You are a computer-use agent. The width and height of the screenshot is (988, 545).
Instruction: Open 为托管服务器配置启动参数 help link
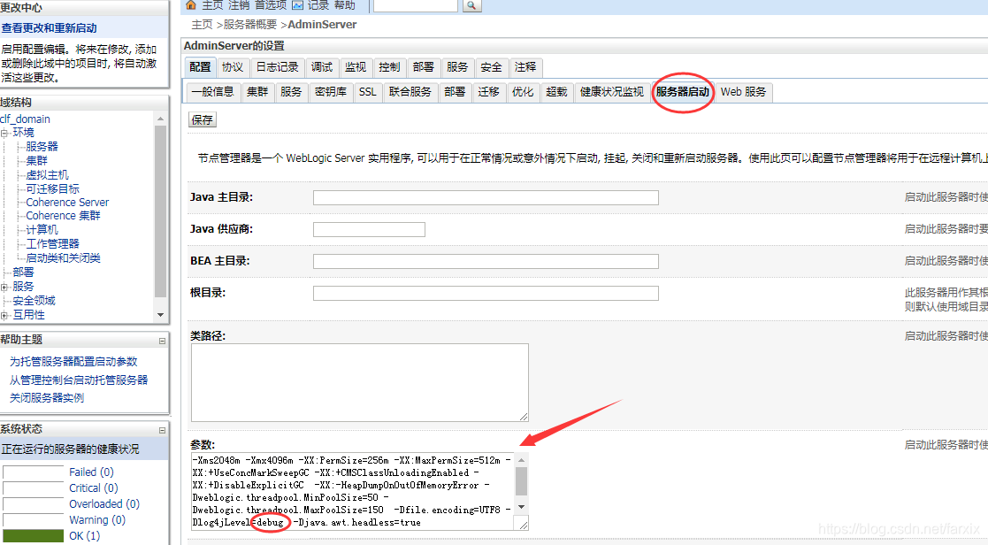[x=73, y=362]
